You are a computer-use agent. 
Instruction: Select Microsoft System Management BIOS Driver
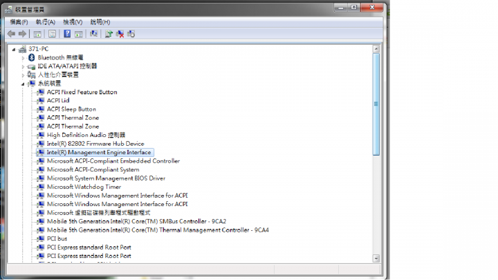pyautogui.click(x=106, y=178)
